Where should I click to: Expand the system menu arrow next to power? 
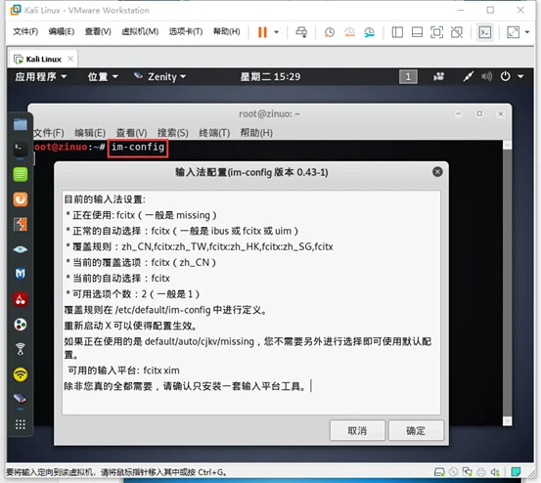[x=520, y=76]
